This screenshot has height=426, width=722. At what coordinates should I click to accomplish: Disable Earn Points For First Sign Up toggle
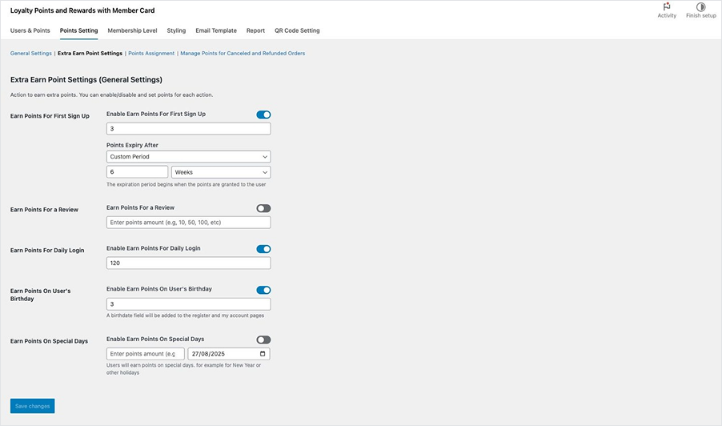[x=263, y=115]
